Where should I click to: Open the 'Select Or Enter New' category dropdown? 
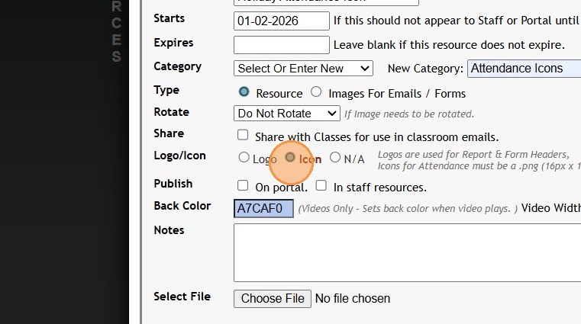303,69
